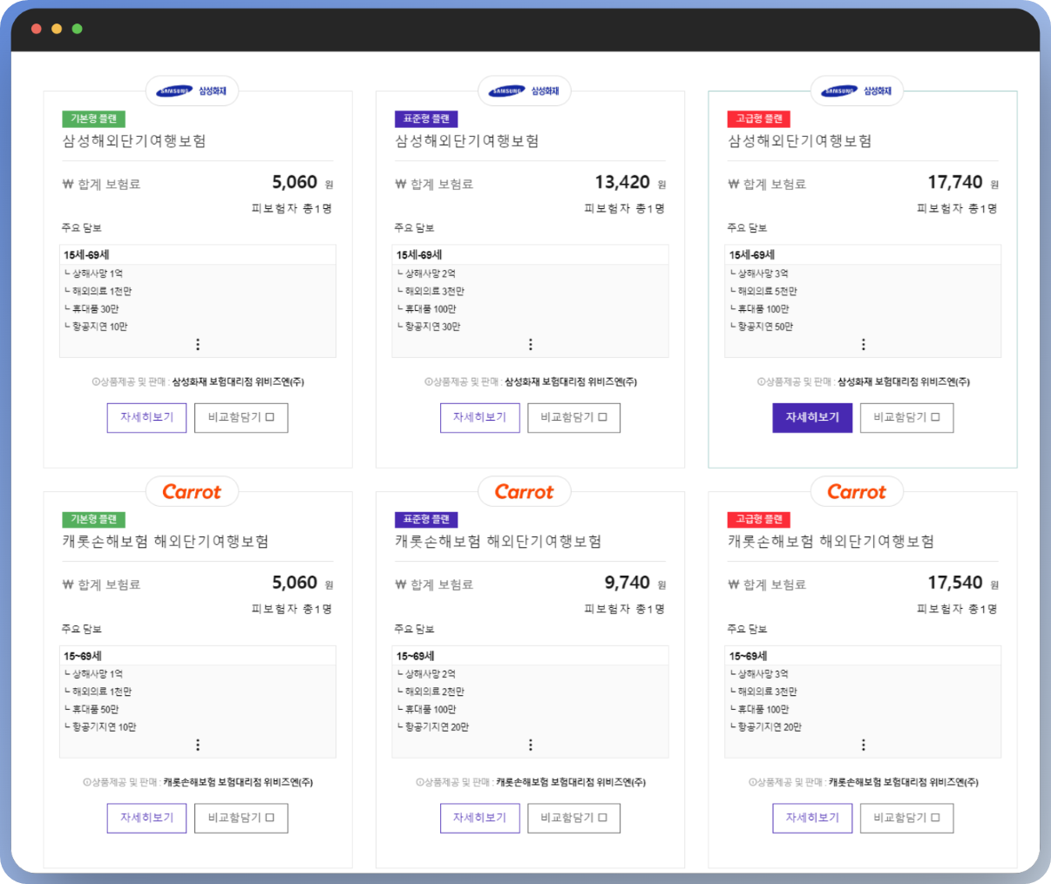Open highlighted 자세히보기 for Samsung 17,740원 plan
The image size is (1051, 884).
click(x=813, y=418)
